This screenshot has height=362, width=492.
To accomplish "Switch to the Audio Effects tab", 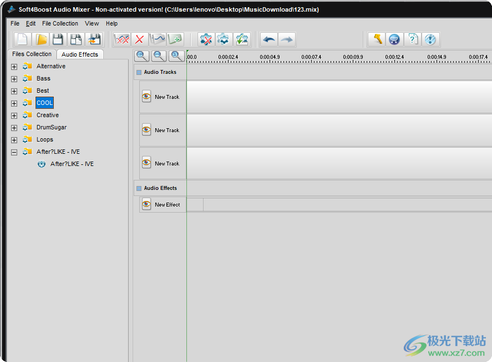I will coord(80,54).
